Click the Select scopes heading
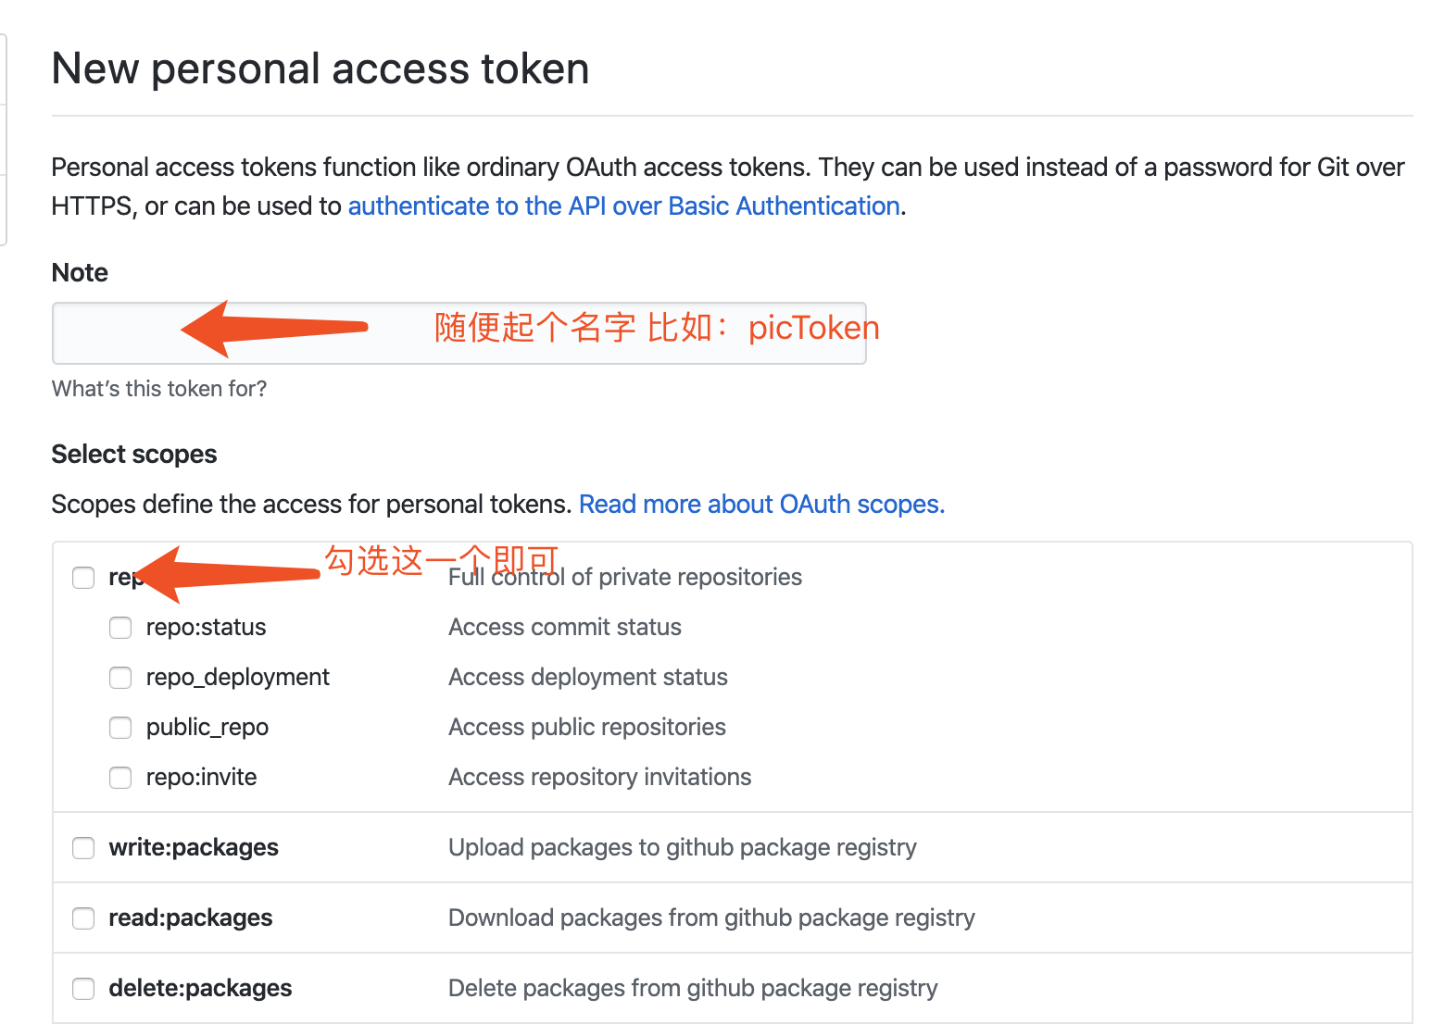1432x1024 pixels. 134,454
